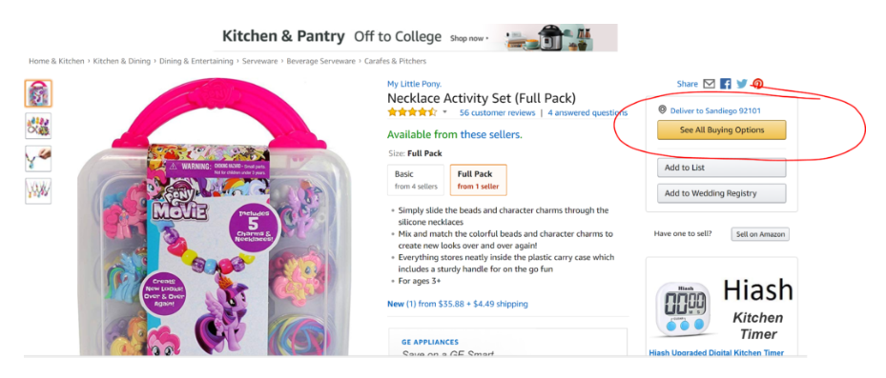The height and width of the screenshot is (378, 886).
Task: Open the 56 customer reviews link
Action: (497, 113)
